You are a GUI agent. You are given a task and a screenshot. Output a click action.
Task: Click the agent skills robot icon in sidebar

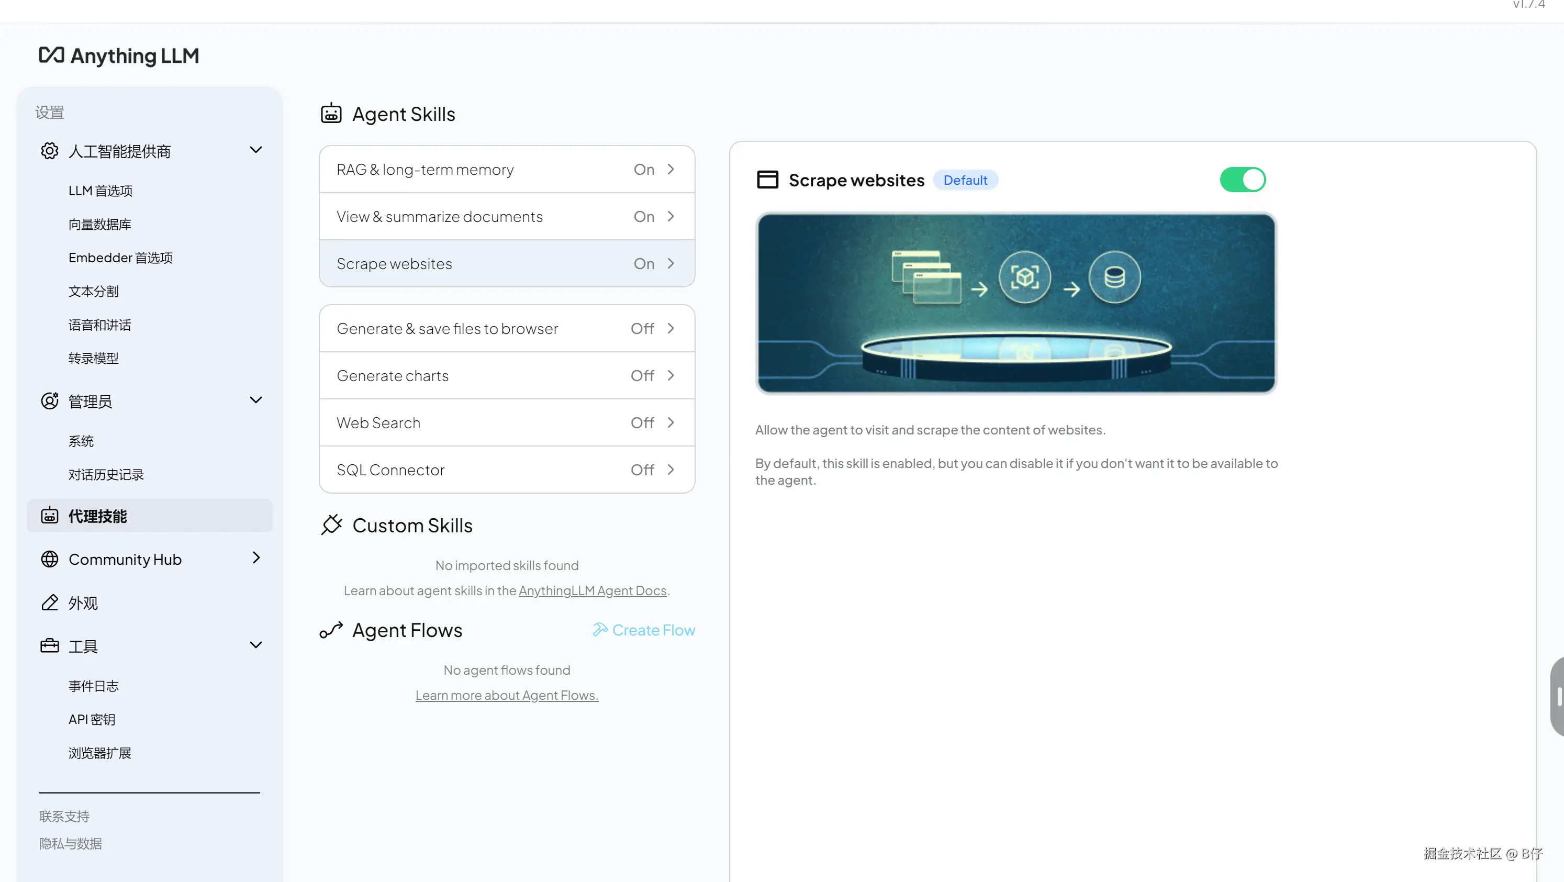tap(49, 516)
